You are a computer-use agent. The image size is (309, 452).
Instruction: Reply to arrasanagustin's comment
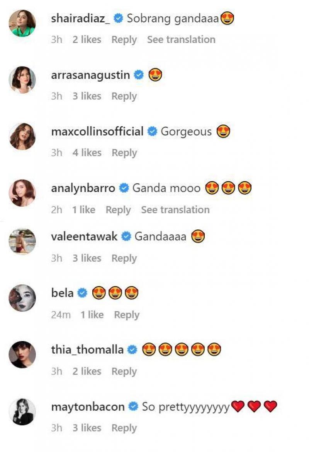[x=124, y=96]
